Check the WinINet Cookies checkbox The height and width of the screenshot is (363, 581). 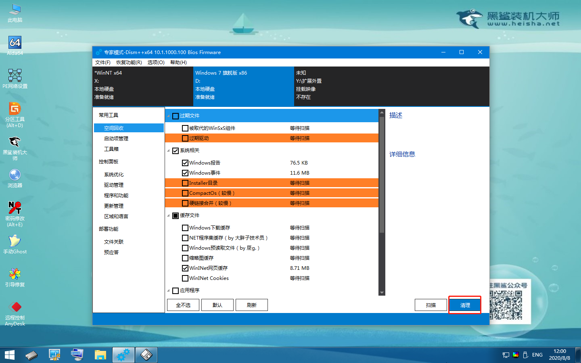pyautogui.click(x=185, y=278)
